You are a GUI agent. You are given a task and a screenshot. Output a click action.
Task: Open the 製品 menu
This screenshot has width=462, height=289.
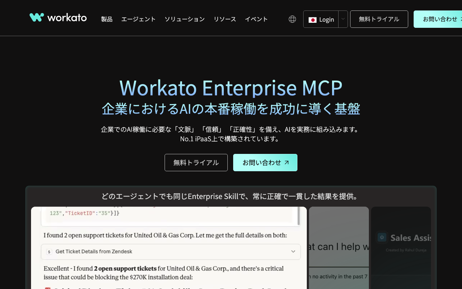(107, 19)
